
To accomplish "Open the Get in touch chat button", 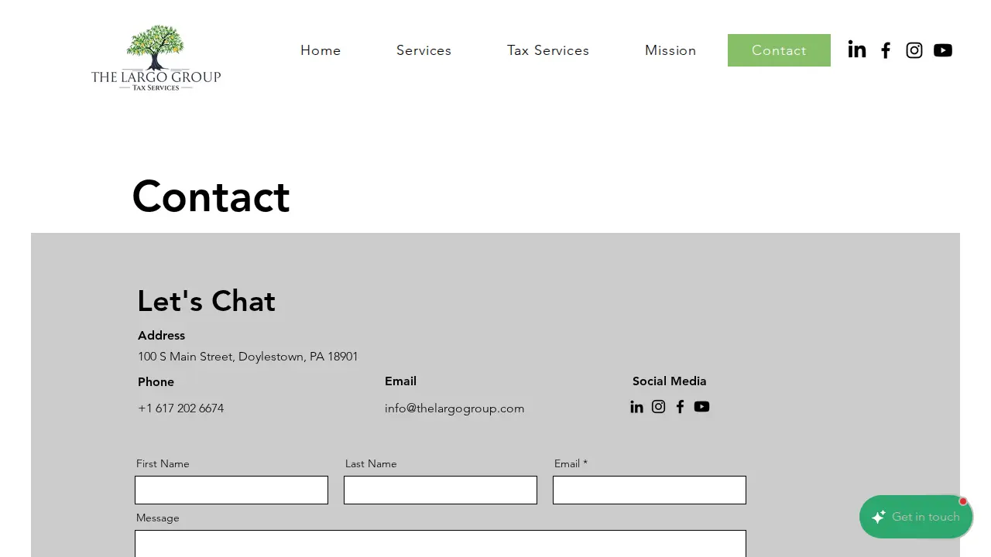I will (x=916, y=517).
